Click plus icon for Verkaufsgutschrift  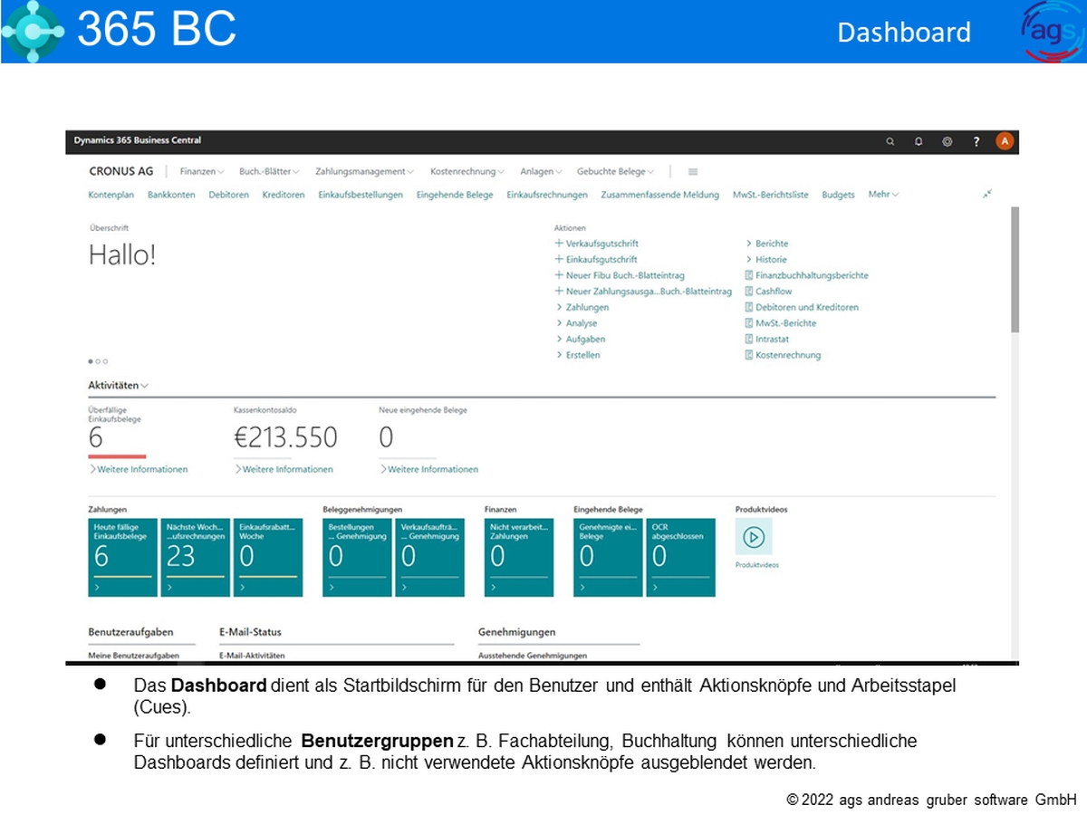pyautogui.click(x=559, y=244)
